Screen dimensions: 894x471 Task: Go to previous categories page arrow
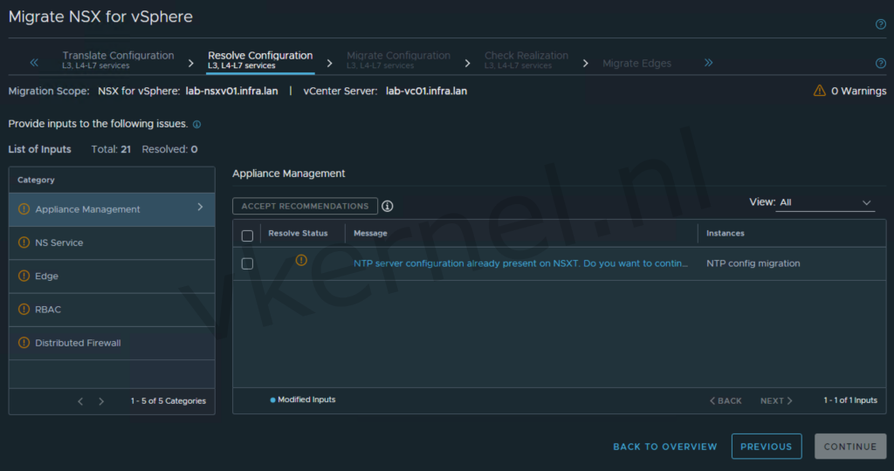[x=80, y=401]
